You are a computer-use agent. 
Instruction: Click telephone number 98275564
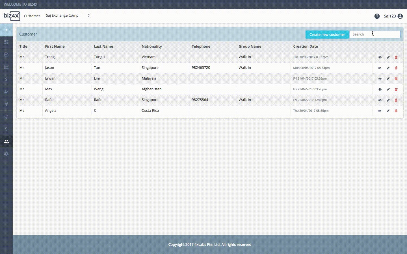point(200,100)
